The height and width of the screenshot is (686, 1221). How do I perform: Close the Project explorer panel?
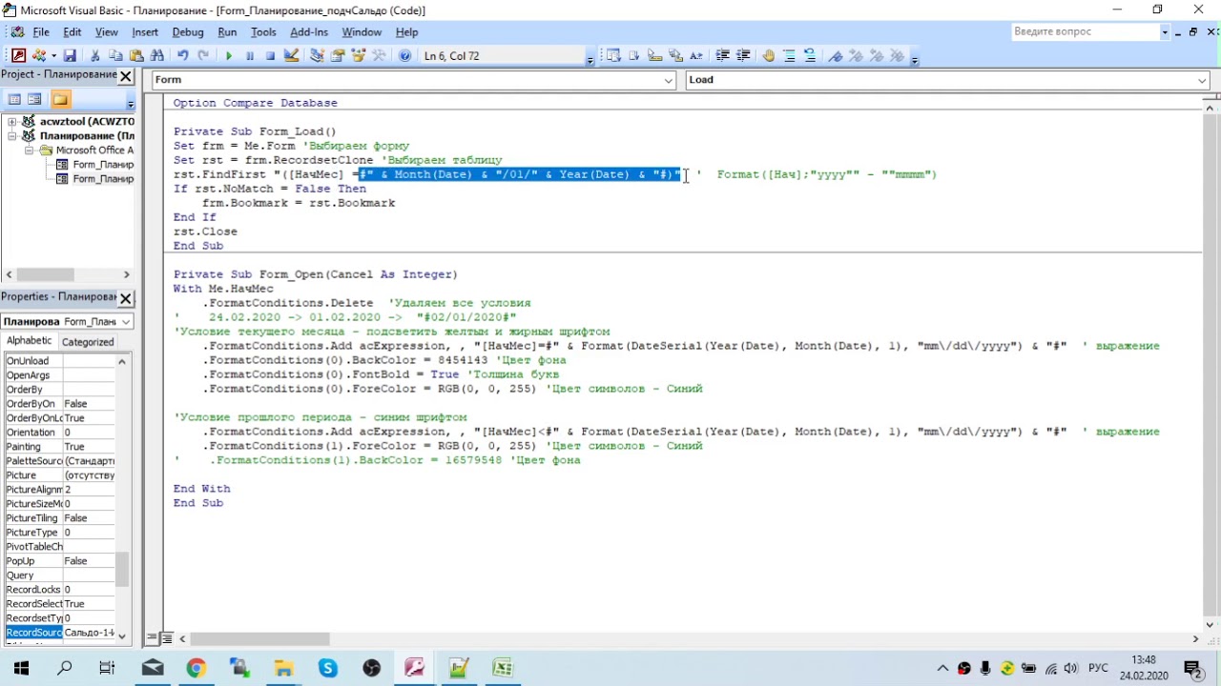[x=125, y=75]
